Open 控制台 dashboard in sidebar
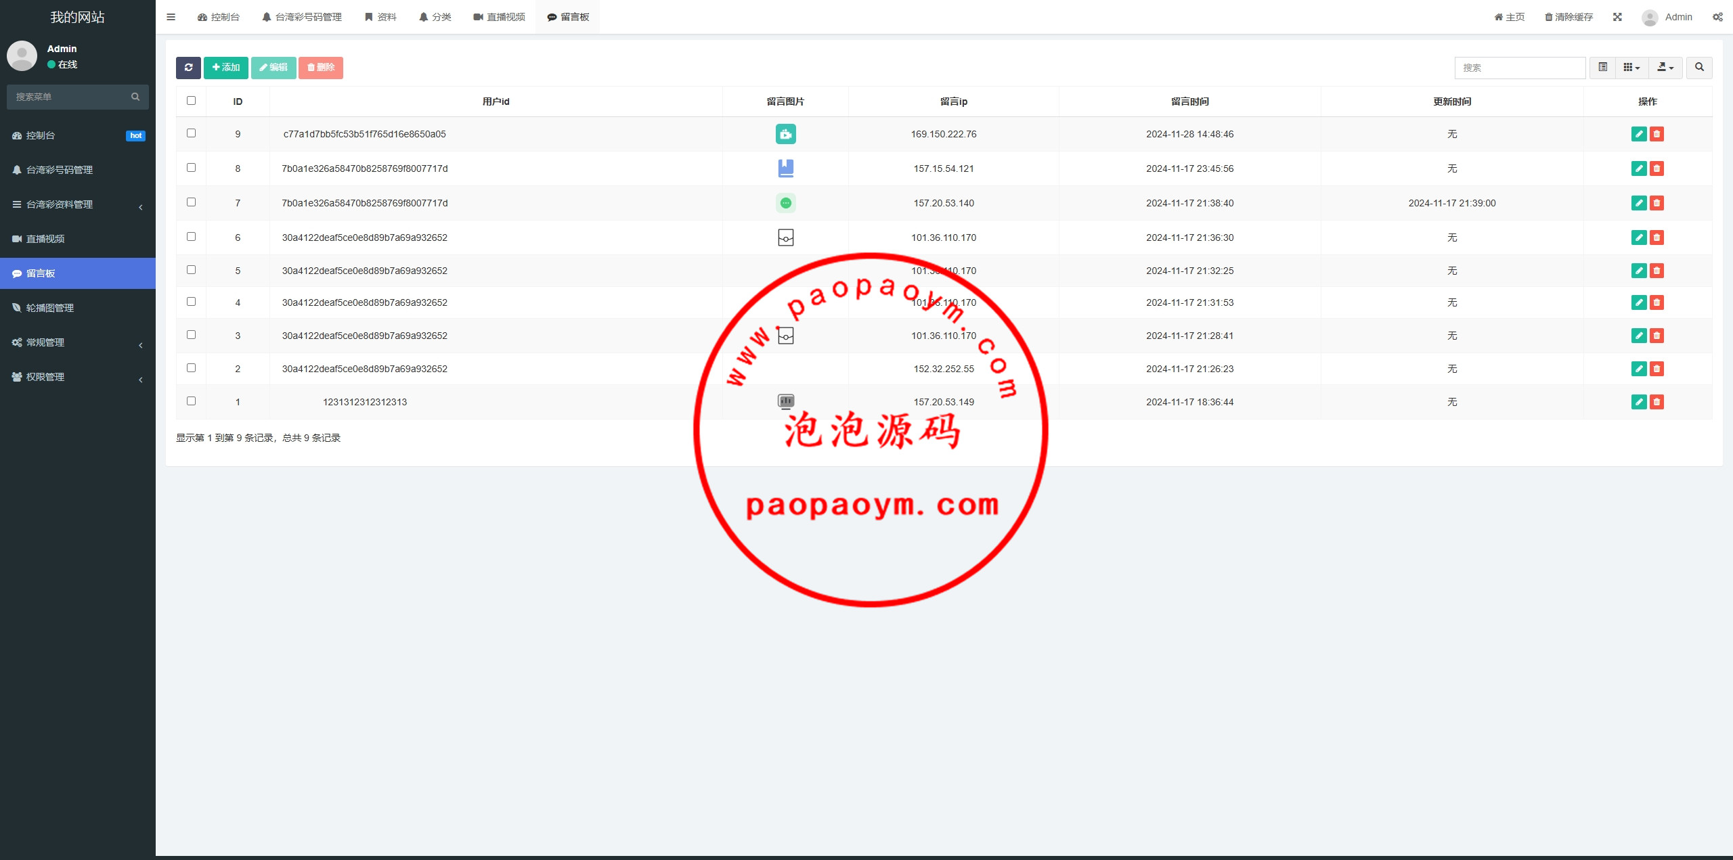Image resolution: width=1733 pixels, height=860 pixels. point(78,135)
